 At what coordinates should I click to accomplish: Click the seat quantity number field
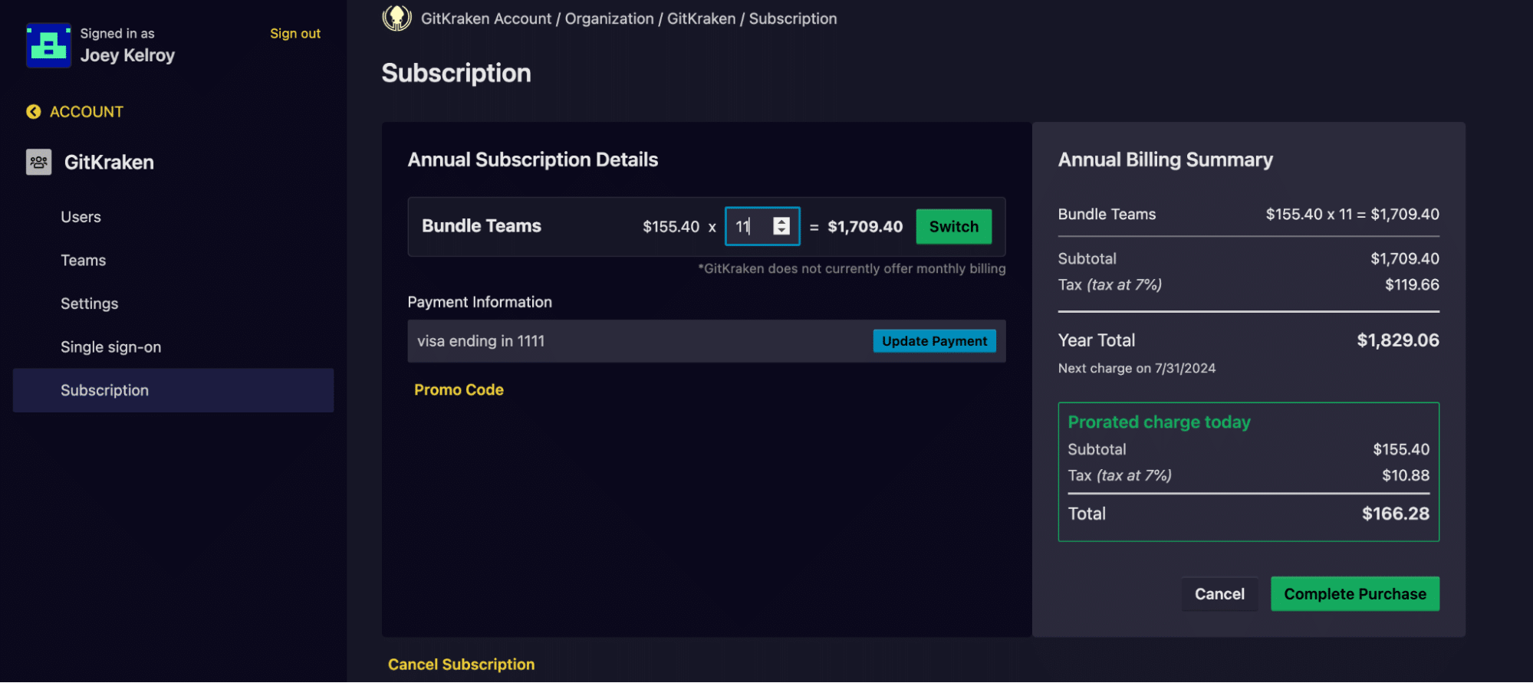748,226
